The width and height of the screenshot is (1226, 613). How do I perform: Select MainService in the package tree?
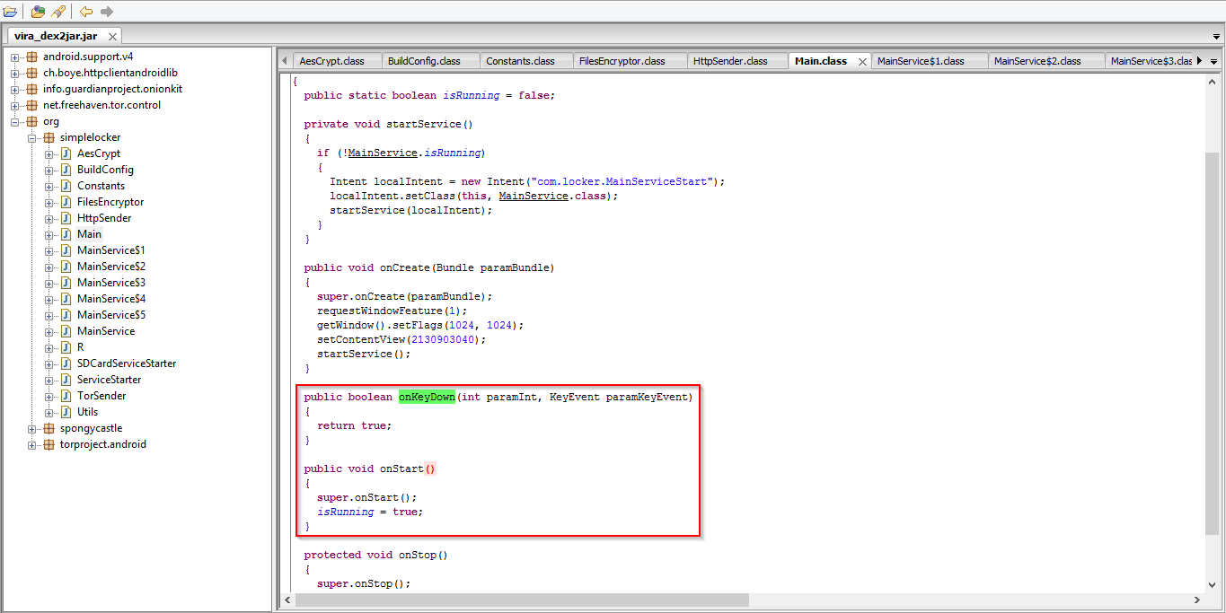pyautogui.click(x=106, y=331)
